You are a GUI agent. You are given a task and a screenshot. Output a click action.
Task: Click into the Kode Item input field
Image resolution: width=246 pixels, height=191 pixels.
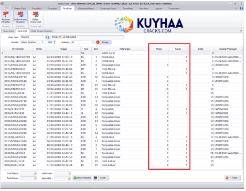click(32, 37)
